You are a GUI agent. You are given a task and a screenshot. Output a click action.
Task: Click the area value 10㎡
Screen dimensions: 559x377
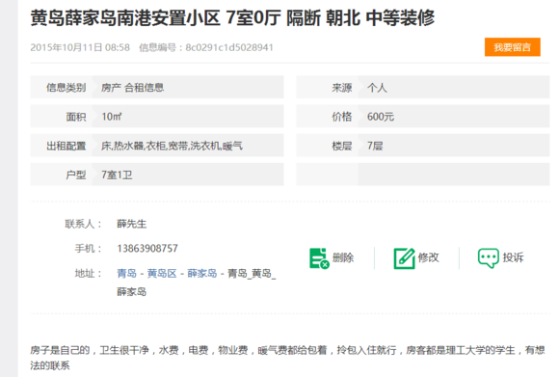coord(112,117)
